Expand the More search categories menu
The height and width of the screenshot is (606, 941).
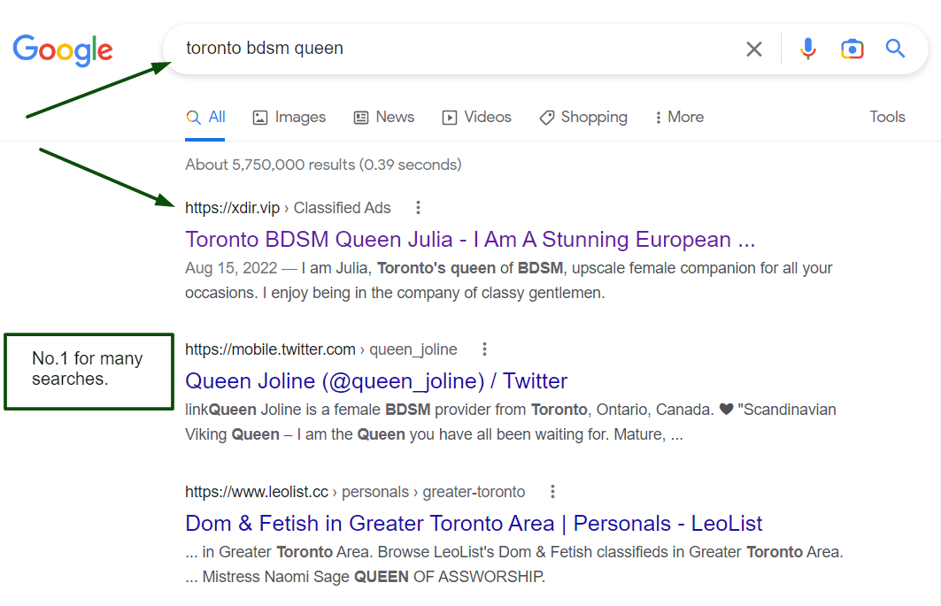point(679,117)
